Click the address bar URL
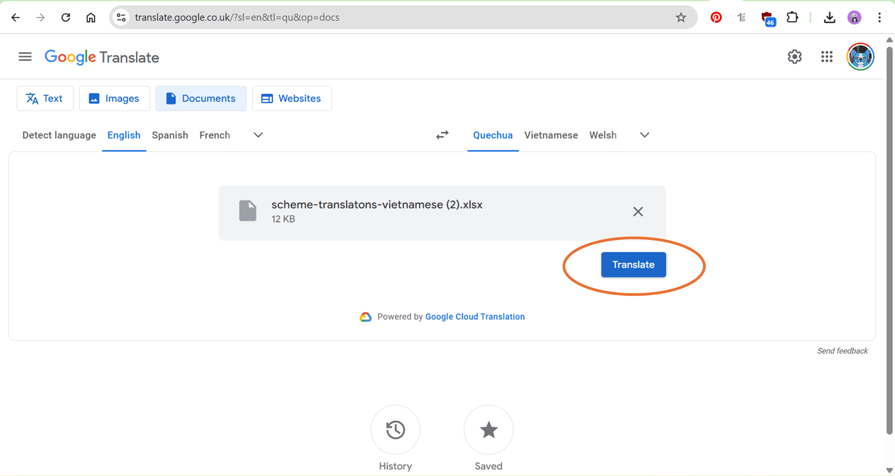895x476 pixels. 237,18
